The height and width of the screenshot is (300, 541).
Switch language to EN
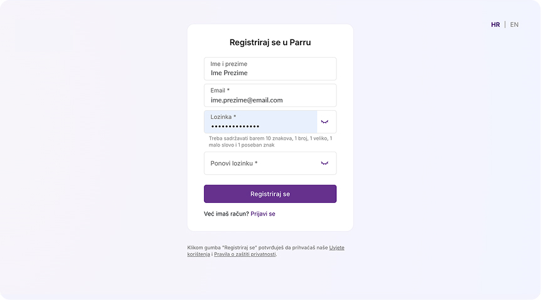pos(514,25)
